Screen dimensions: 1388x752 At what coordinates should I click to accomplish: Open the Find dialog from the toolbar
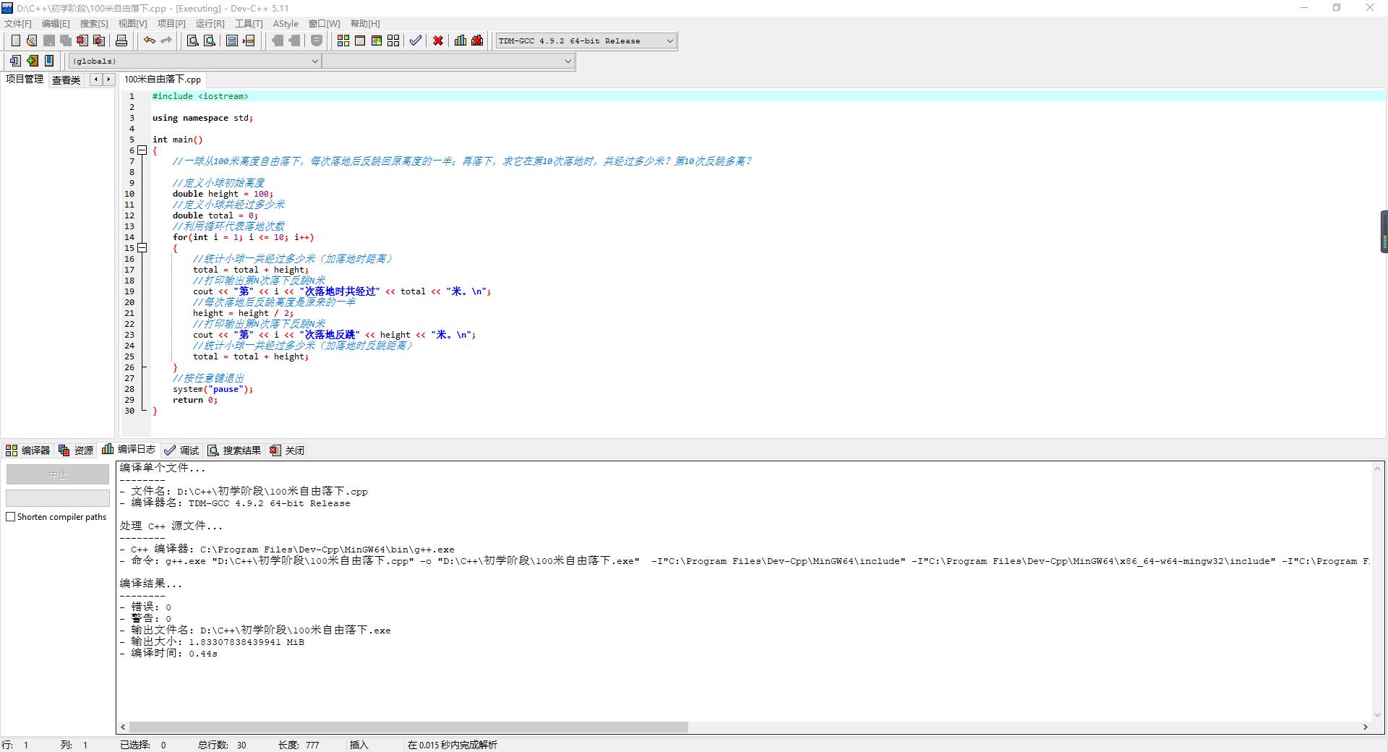[191, 40]
